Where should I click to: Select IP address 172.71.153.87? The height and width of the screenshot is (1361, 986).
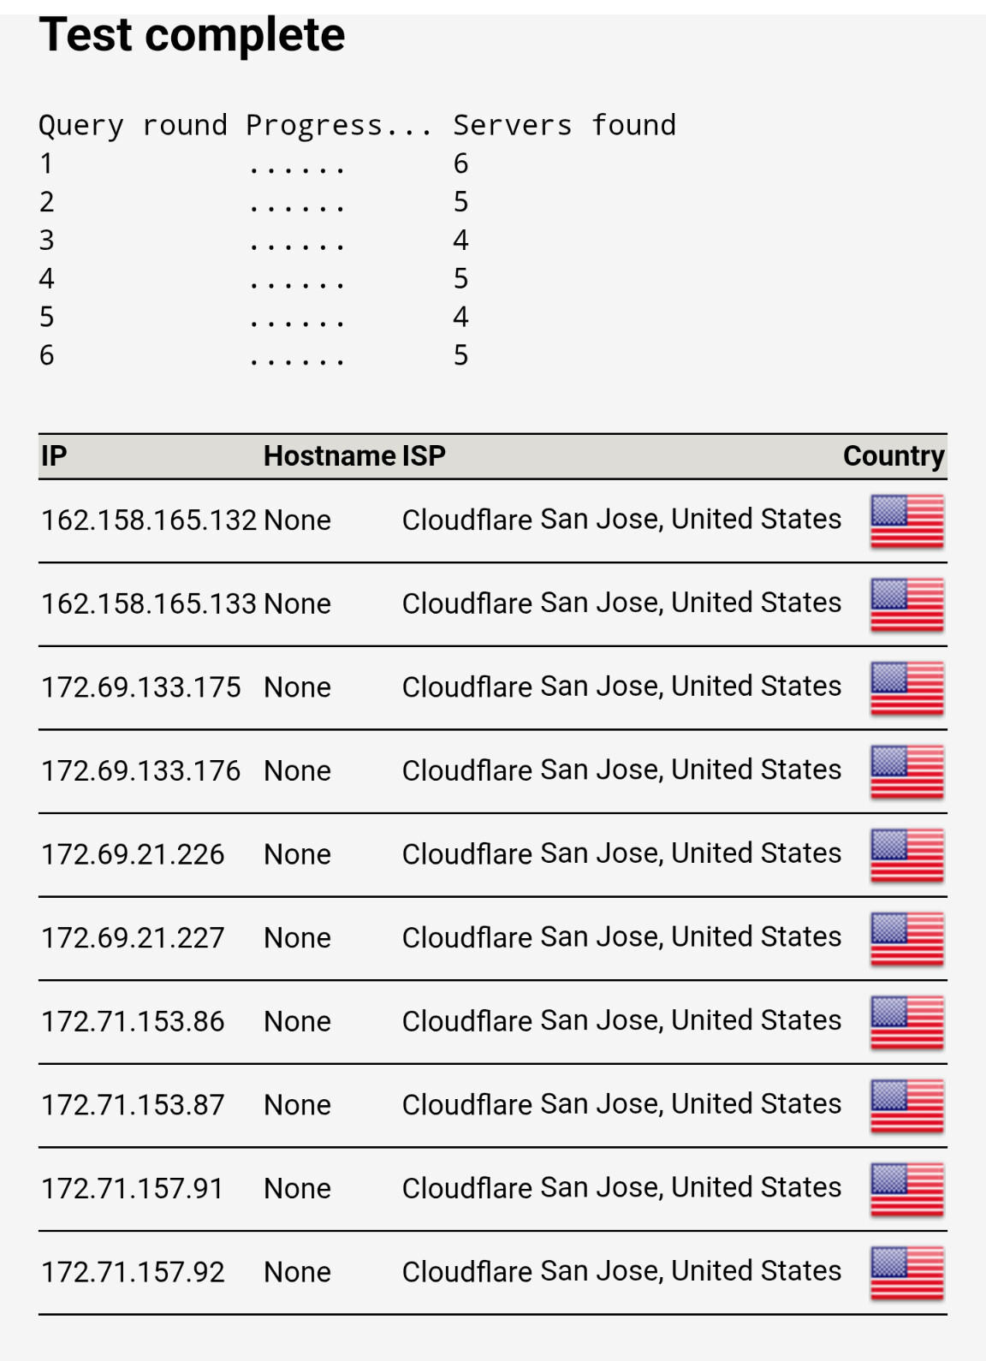tap(133, 1105)
